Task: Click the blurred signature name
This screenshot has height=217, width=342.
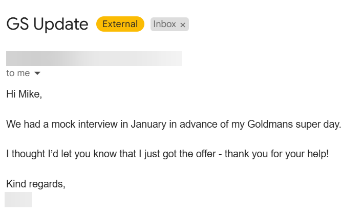Action: (x=18, y=200)
